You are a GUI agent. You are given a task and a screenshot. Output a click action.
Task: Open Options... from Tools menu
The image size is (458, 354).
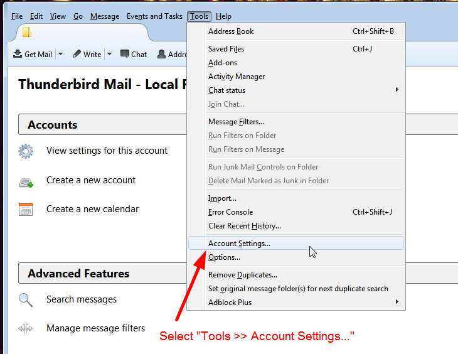(296, 257)
